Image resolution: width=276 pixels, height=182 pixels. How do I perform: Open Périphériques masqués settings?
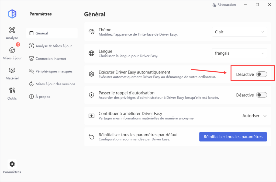52,71
